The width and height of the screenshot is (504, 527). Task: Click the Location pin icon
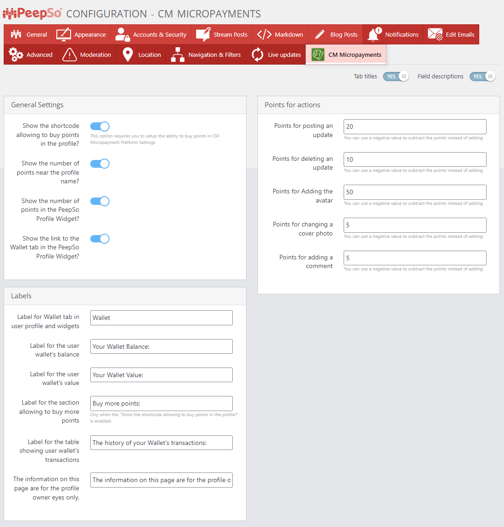coord(128,55)
